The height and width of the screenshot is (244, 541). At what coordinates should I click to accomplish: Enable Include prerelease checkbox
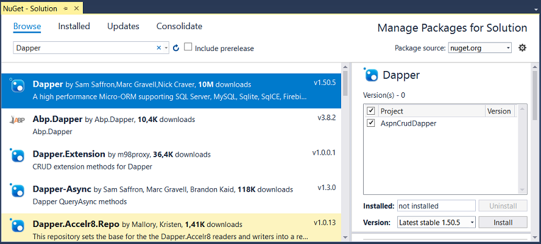(x=188, y=47)
